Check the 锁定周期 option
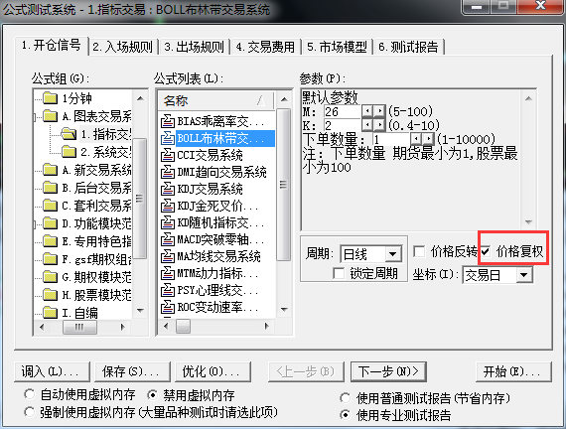This screenshot has height=429, width=566. pos(339,273)
